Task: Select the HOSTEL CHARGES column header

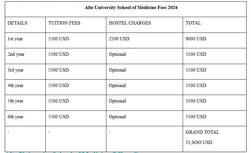Action: [x=130, y=23]
